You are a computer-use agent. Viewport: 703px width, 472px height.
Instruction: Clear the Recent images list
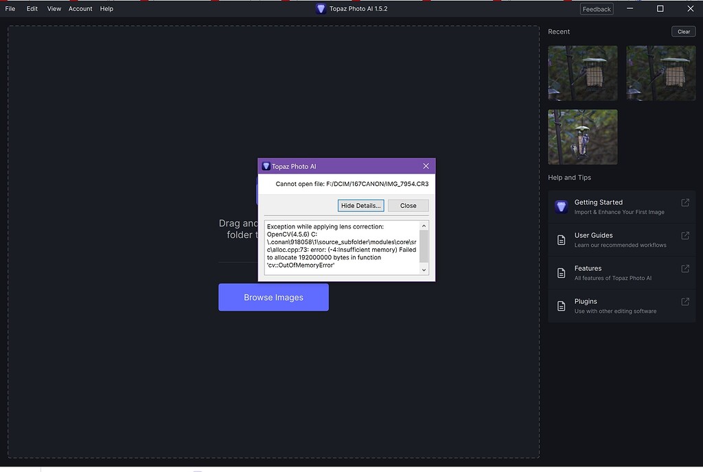tap(683, 32)
